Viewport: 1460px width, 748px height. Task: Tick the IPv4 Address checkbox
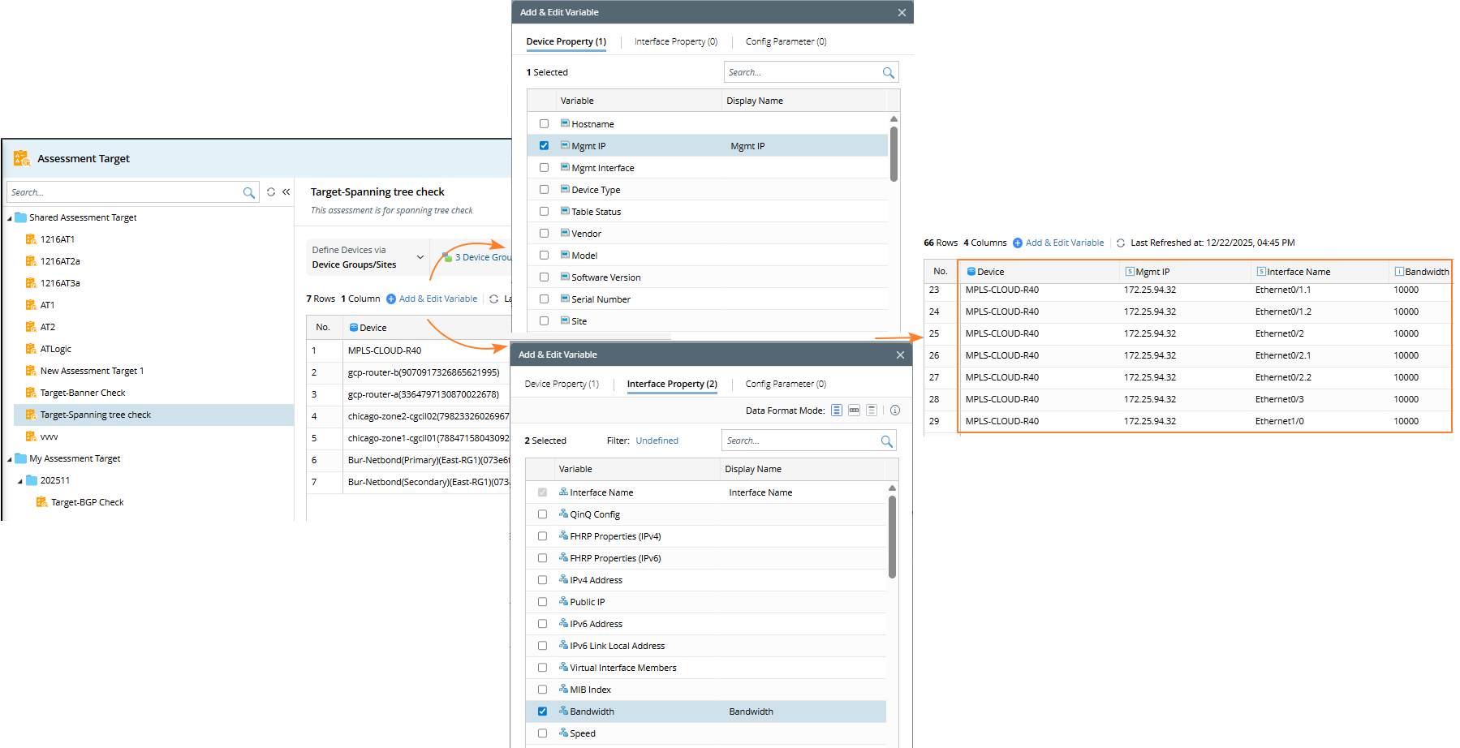click(x=542, y=580)
